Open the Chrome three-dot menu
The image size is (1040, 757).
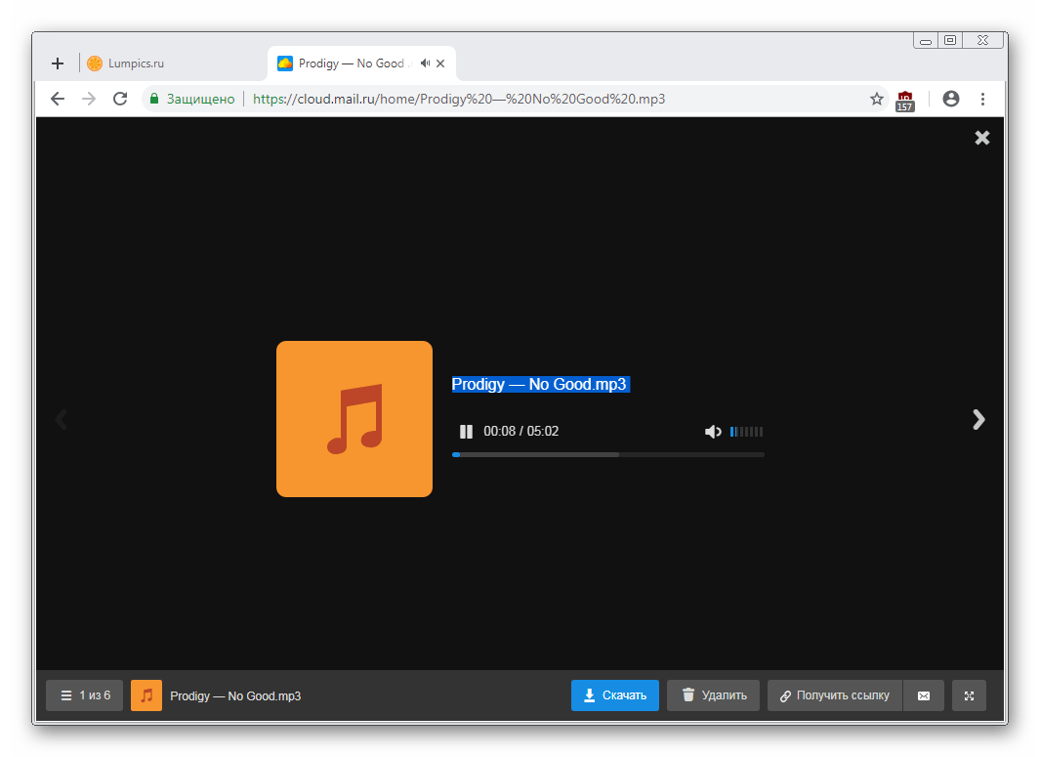point(982,99)
